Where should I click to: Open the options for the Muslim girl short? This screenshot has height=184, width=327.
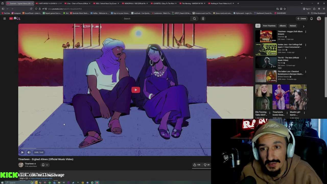click(x=304, y=113)
